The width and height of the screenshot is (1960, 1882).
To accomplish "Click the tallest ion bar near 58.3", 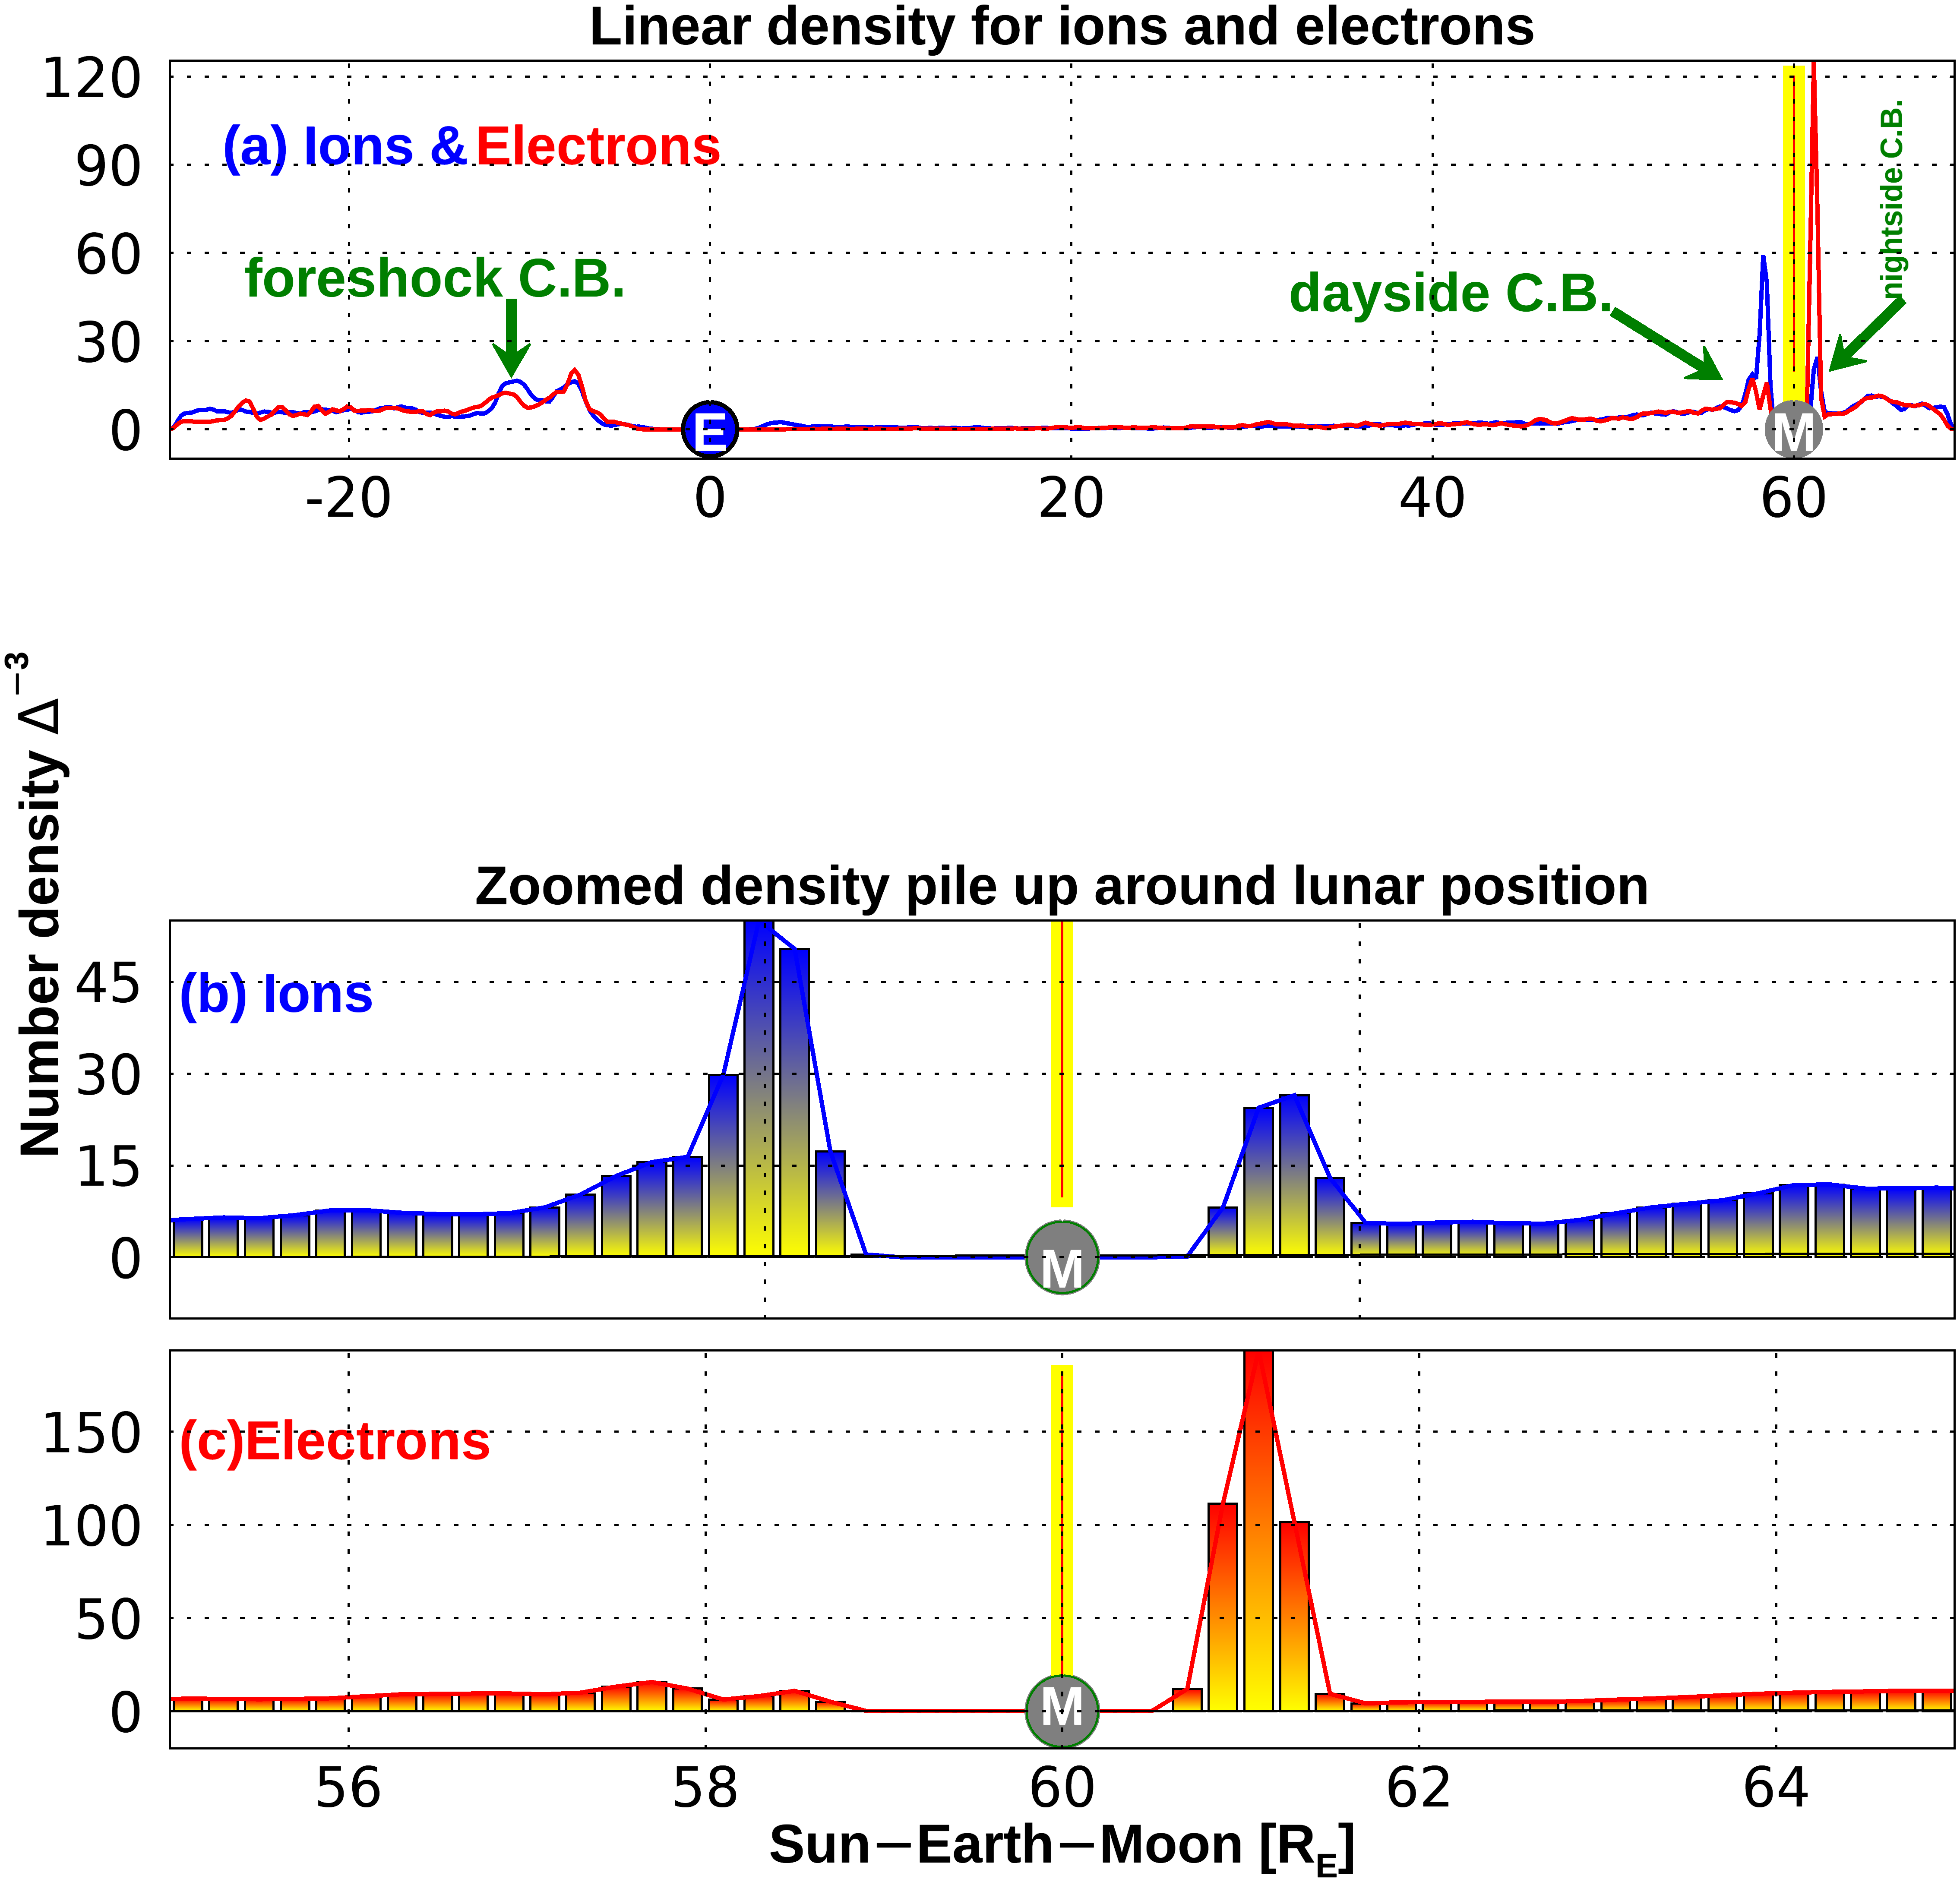I will (x=759, y=1088).
